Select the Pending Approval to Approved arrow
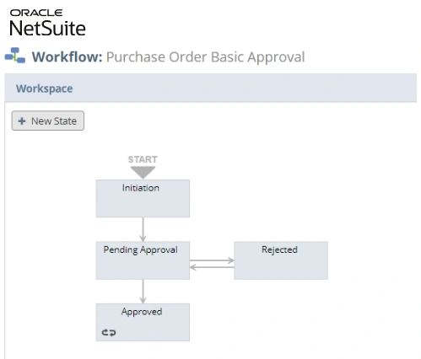The width and height of the screenshot is (421, 359). 143,292
